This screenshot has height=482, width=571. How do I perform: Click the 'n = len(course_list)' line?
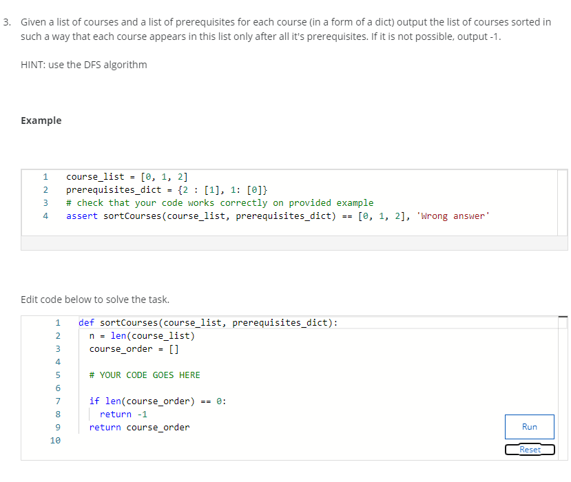(142, 335)
